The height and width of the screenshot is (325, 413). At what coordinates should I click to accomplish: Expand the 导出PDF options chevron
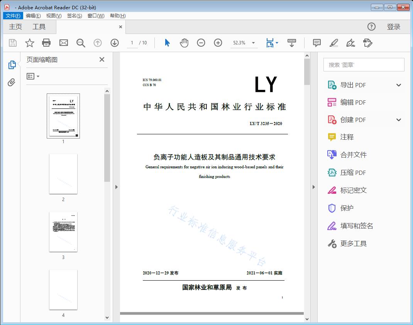[398, 85]
